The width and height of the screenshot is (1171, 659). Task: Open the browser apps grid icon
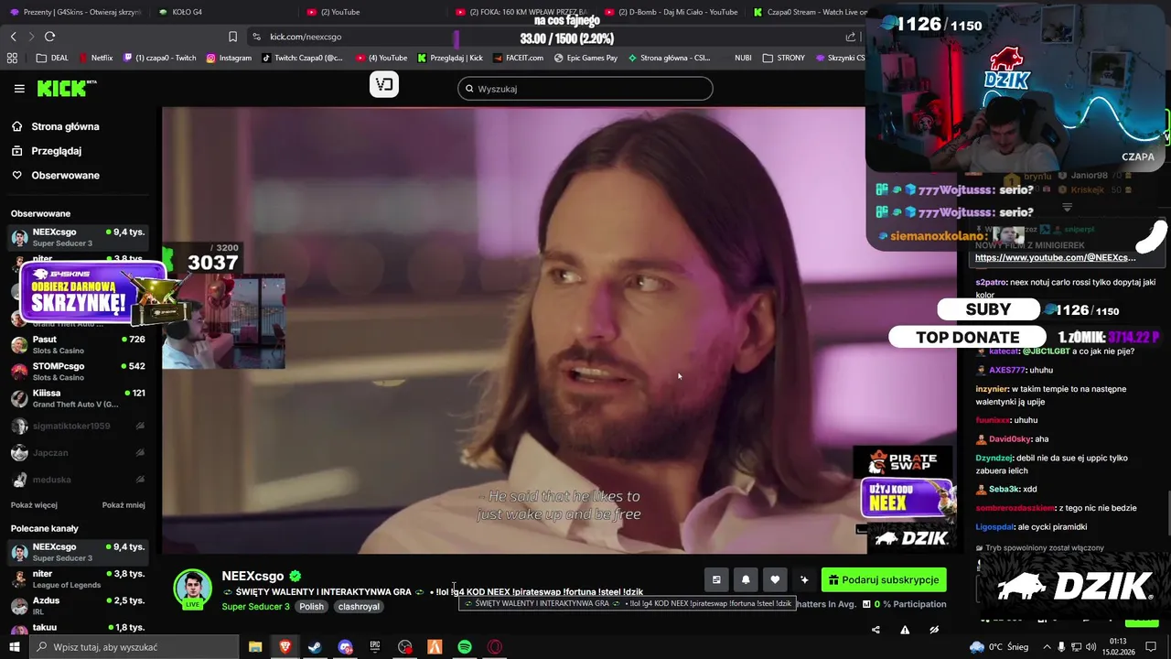click(12, 58)
